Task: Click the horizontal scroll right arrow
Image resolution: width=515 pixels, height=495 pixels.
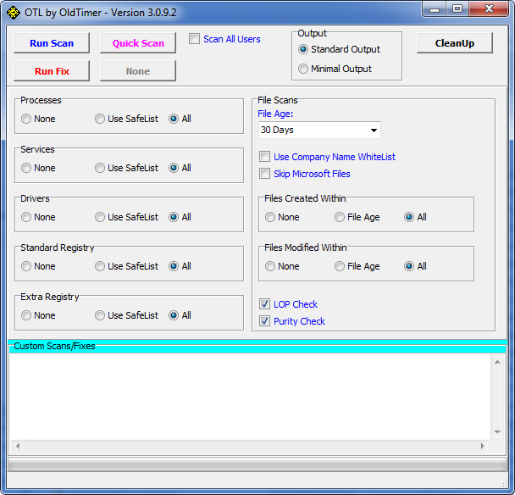Action: pyautogui.click(x=483, y=446)
